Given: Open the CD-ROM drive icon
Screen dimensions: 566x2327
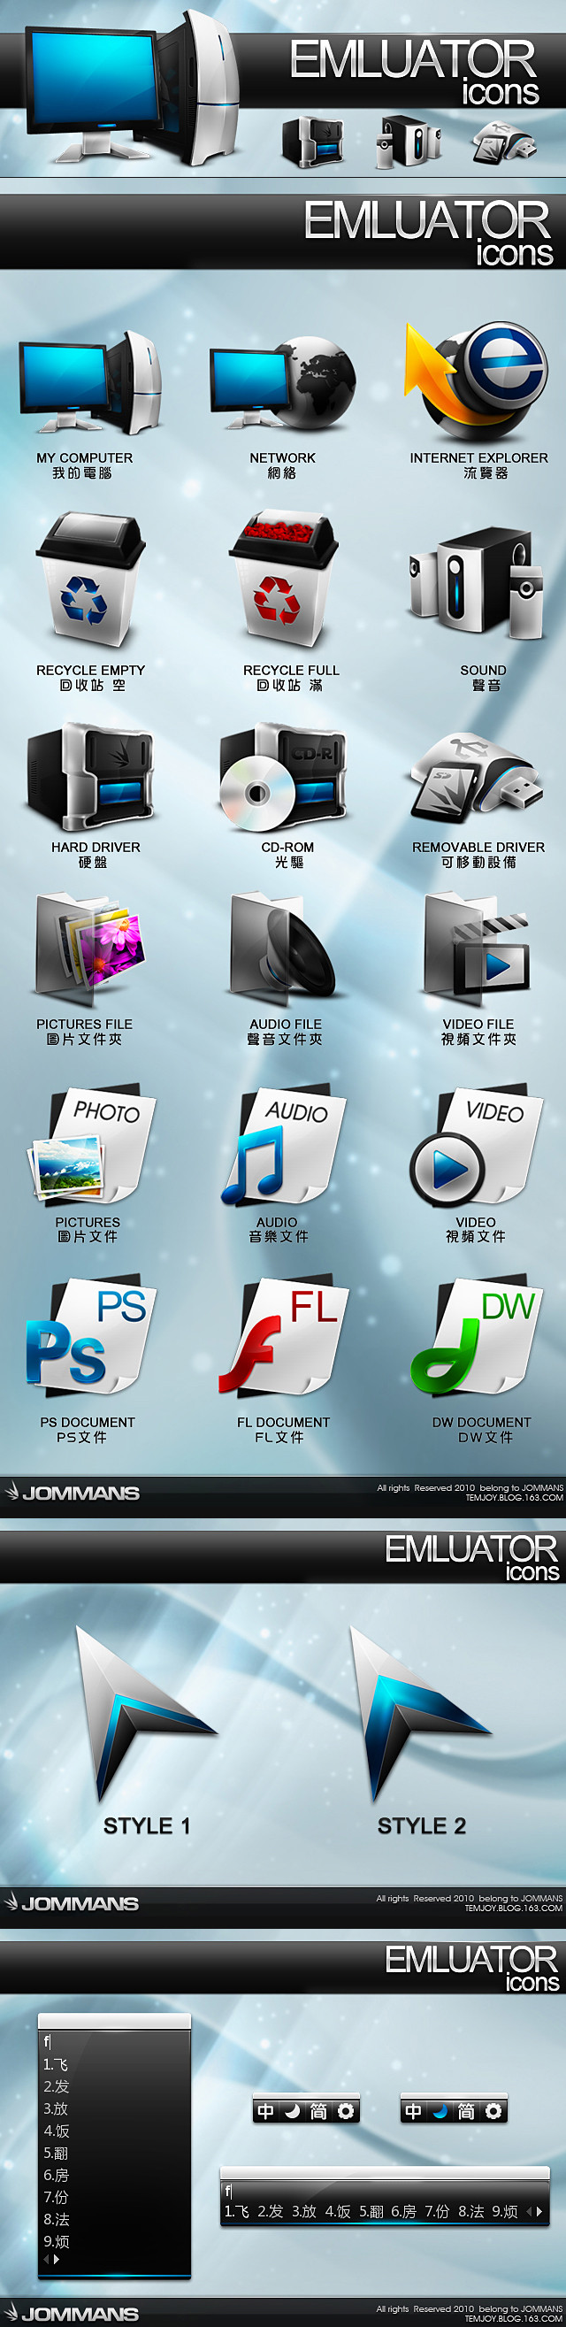Looking at the screenshot, I should (284, 777).
